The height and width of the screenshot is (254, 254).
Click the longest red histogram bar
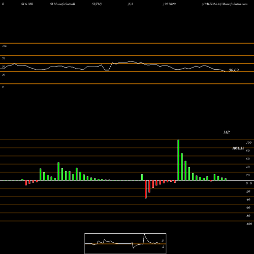[x=146, y=189]
